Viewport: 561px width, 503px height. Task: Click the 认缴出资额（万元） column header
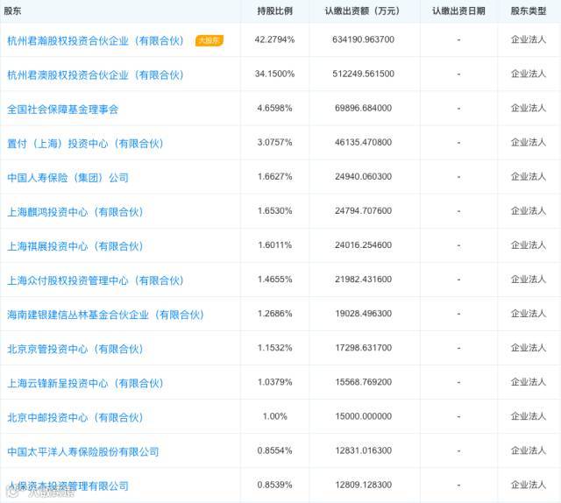pos(363,11)
